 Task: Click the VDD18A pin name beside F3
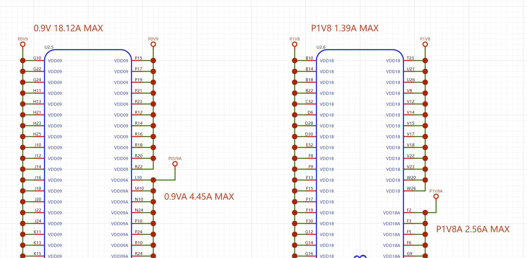point(392,224)
